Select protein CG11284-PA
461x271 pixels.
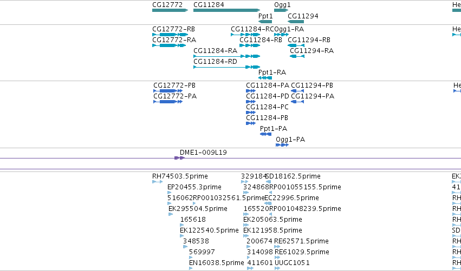pos(268,85)
